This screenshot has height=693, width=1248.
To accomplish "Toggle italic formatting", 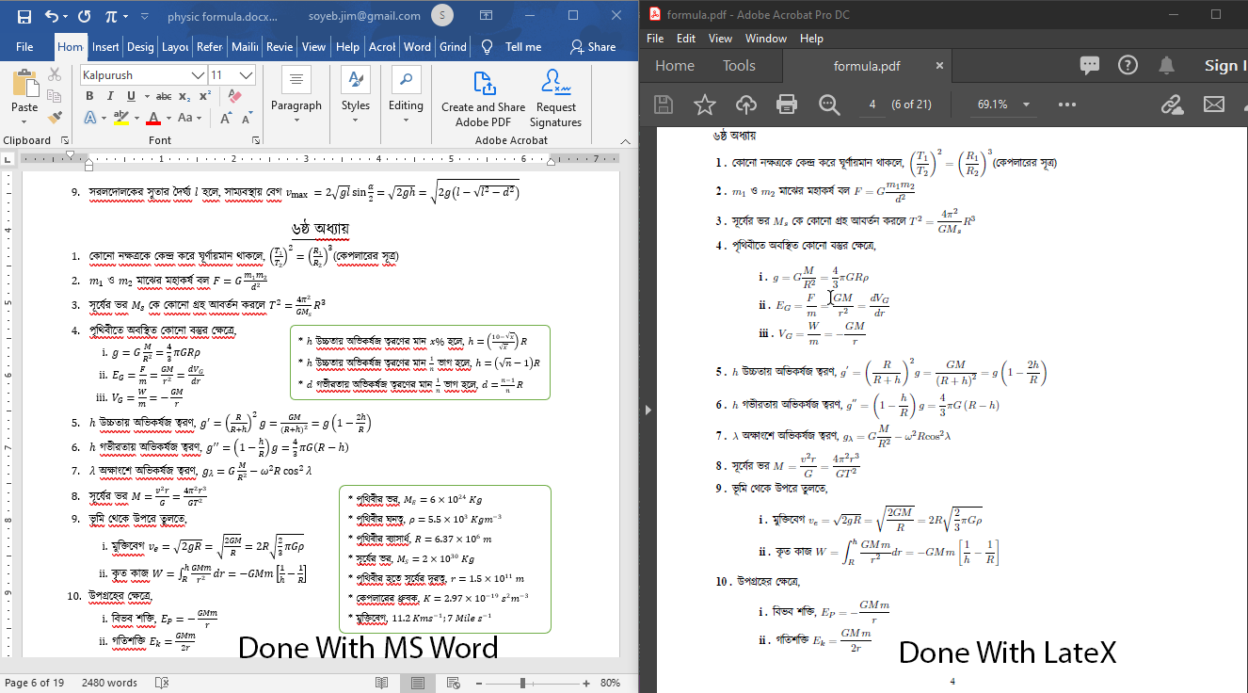I will click(111, 96).
